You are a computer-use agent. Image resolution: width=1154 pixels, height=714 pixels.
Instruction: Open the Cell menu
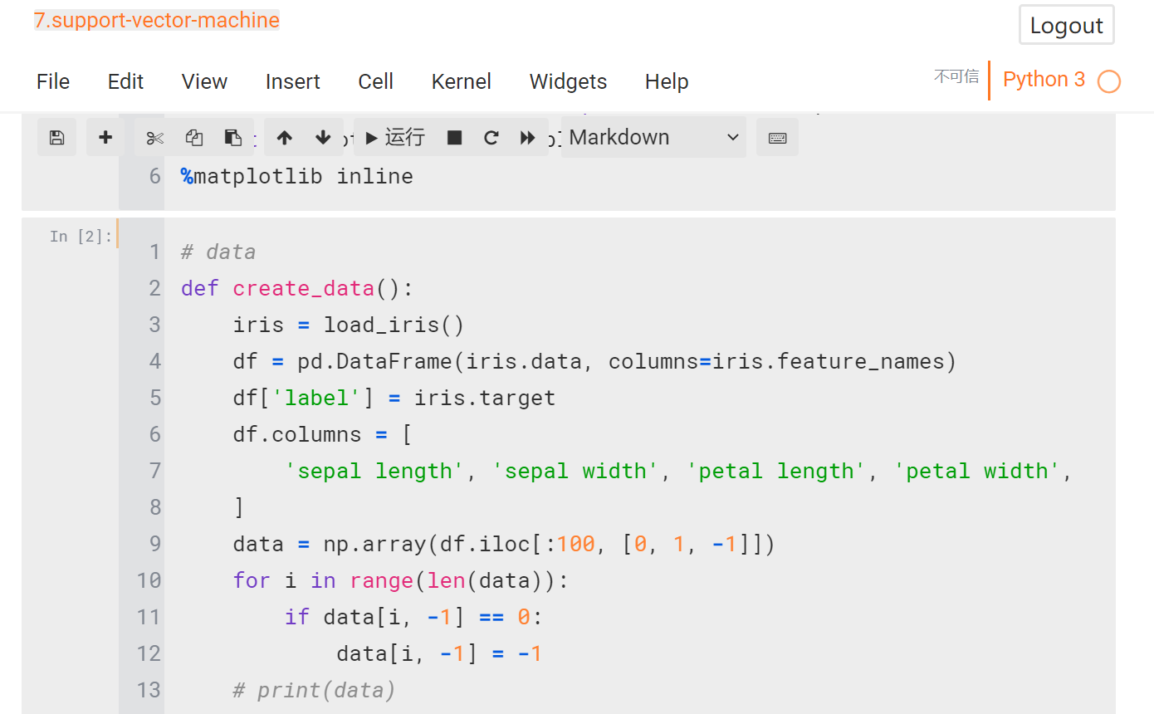[x=375, y=81]
